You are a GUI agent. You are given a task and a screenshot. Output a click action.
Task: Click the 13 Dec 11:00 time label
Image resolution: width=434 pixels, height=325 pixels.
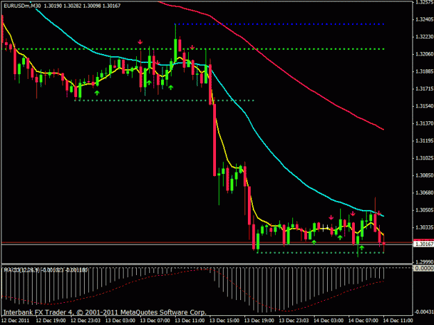(x=190, y=321)
